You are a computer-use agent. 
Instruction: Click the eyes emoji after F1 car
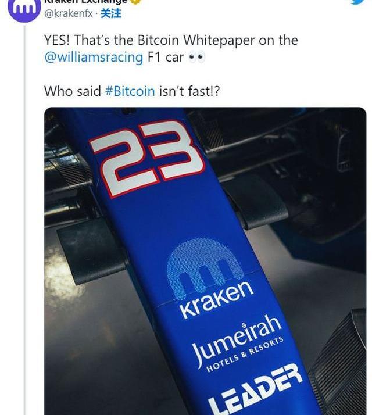point(196,58)
